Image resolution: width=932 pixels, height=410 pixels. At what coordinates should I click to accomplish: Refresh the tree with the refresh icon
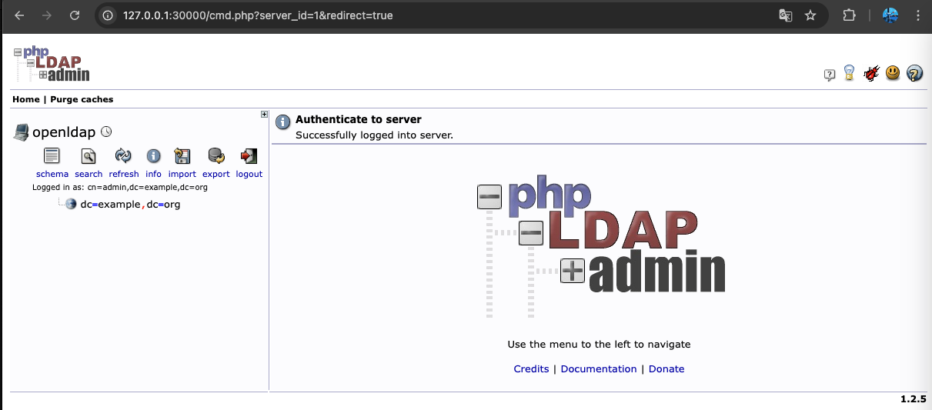pos(123,156)
